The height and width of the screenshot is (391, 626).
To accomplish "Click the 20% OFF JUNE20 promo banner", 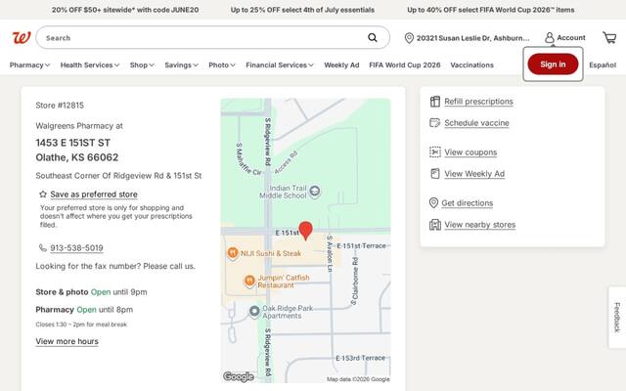I will (125, 10).
